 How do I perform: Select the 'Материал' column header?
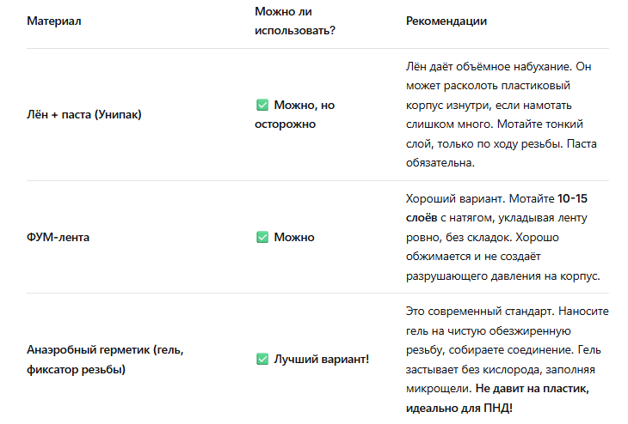[54, 21]
